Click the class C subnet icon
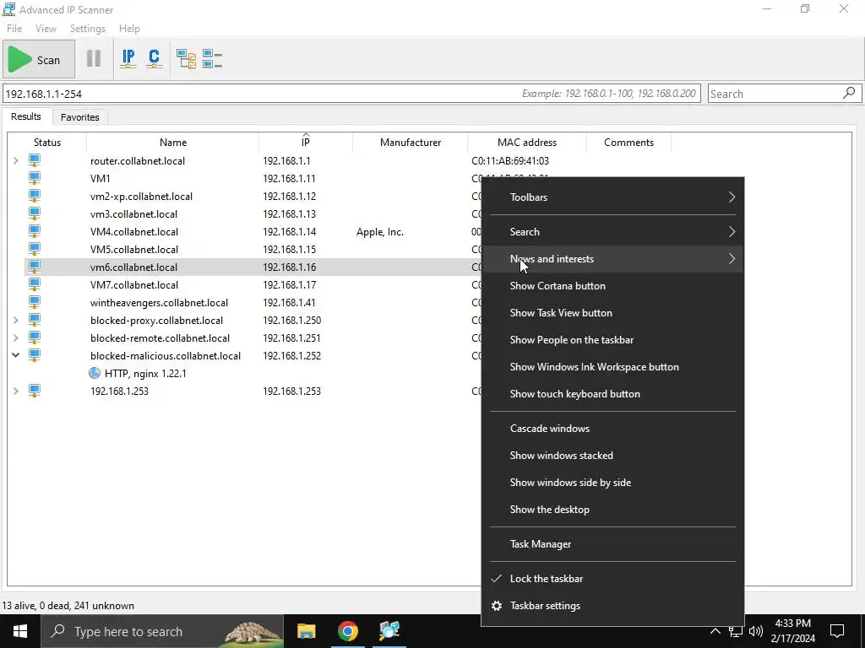The image size is (865, 648). pyautogui.click(x=154, y=58)
